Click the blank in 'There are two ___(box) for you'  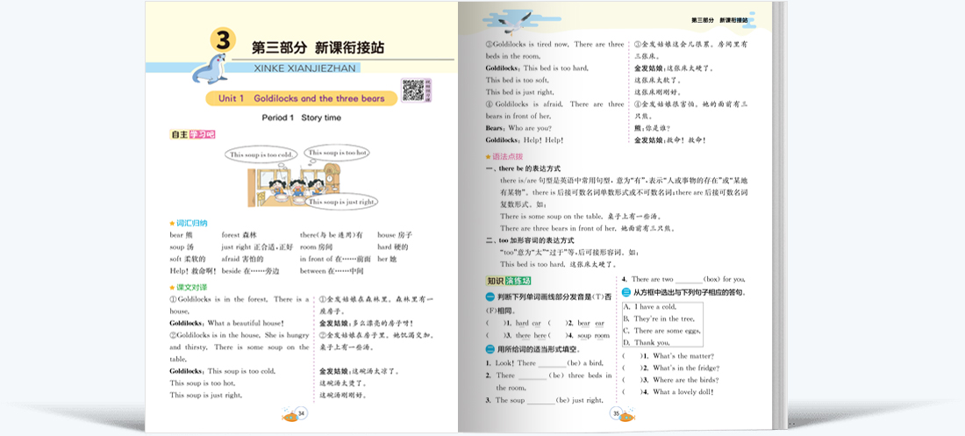point(688,280)
